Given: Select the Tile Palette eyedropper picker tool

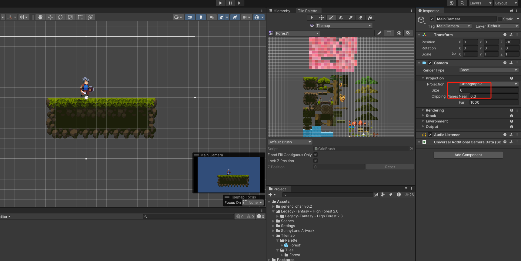Looking at the screenshot, I should (351, 18).
